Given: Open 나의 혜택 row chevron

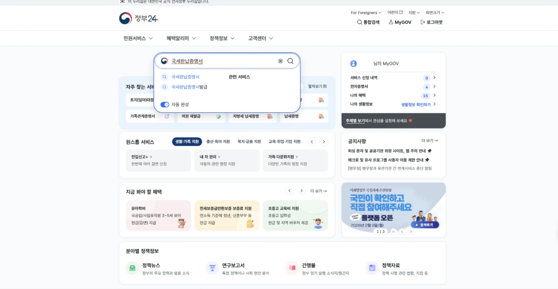Looking at the screenshot, I should click(434, 95).
